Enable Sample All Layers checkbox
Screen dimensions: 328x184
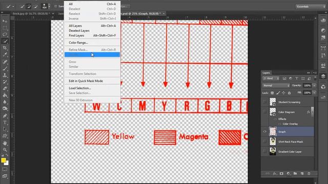[x=56, y=7]
